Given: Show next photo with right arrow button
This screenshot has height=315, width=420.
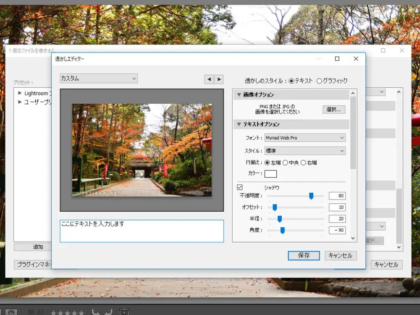Looking at the screenshot, I should pyautogui.click(x=219, y=79).
